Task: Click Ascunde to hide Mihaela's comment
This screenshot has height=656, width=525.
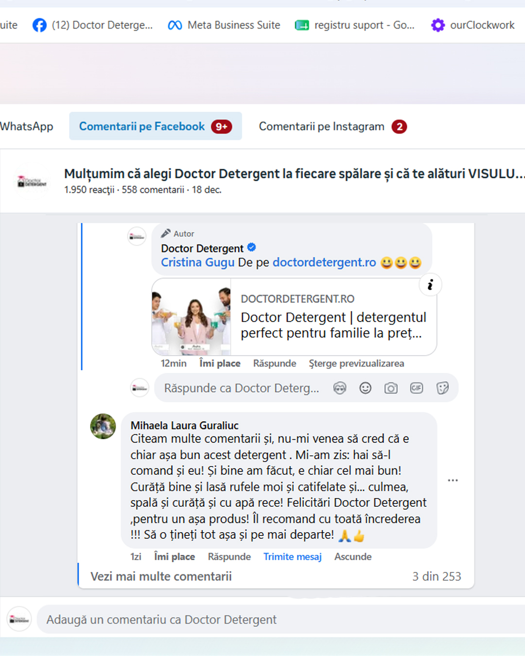Action: click(353, 557)
